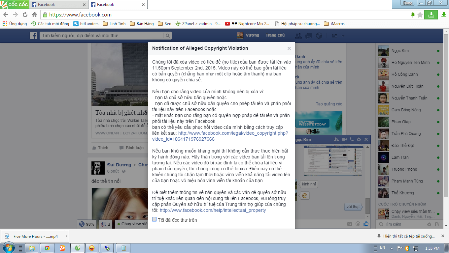Image resolution: width=449 pixels, height=253 pixels.
Task: Click the browser home icon
Action: point(34,15)
